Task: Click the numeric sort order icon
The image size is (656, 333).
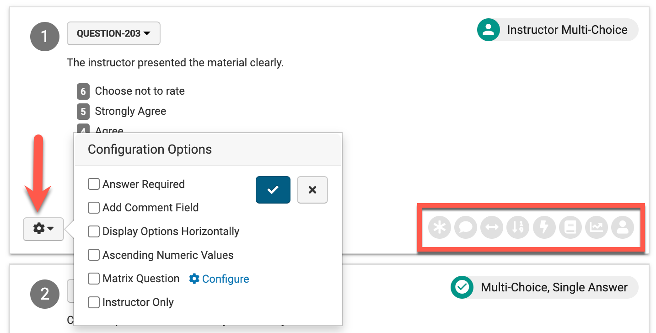Action: (518, 227)
